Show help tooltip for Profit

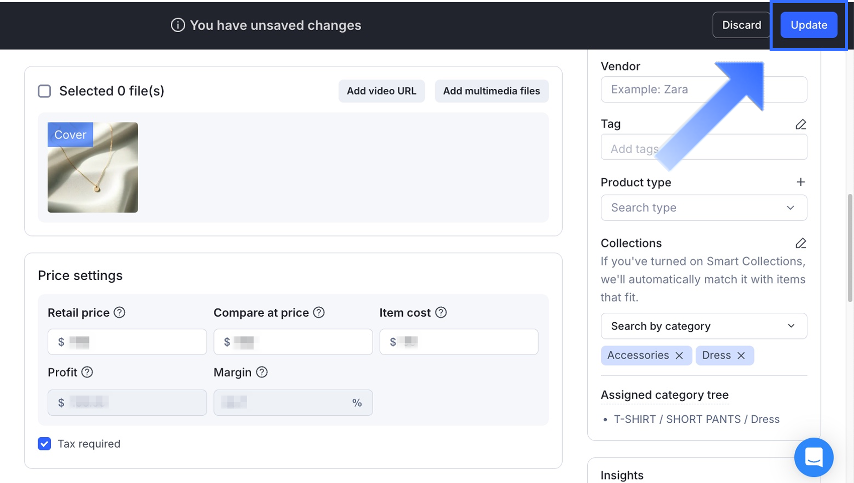pyautogui.click(x=87, y=372)
